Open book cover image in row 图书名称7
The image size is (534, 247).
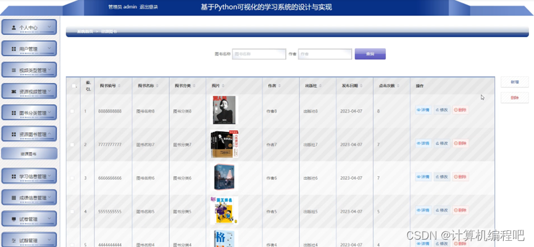[225, 144]
